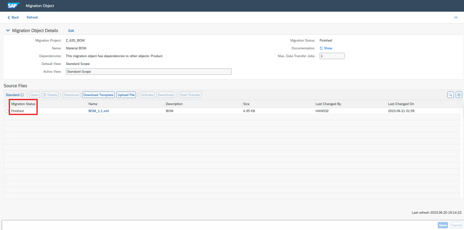Click the Show documentation icon
This screenshot has height=230, width=464.
click(321, 48)
